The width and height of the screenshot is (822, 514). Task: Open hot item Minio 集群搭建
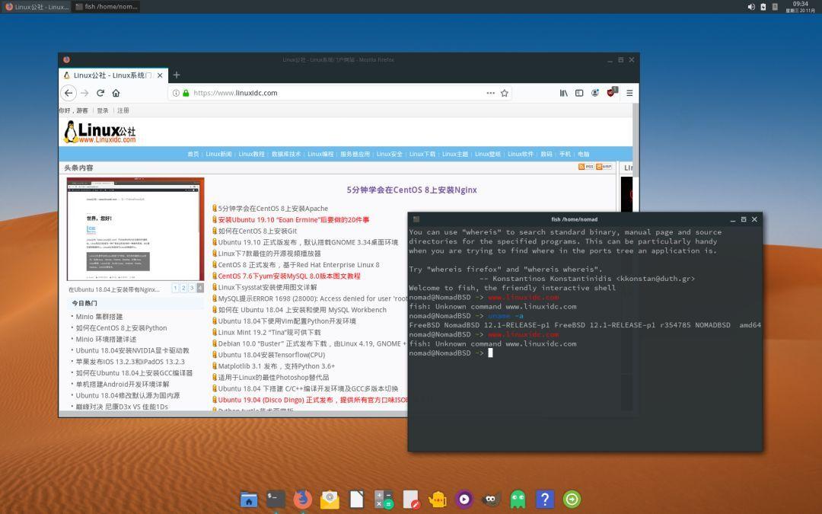pyautogui.click(x=99, y=317)
